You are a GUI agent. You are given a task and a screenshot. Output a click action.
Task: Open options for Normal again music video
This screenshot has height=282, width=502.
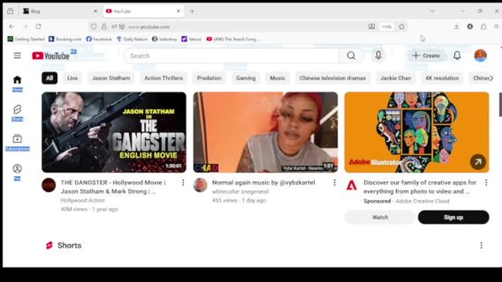tap(334, 183)
